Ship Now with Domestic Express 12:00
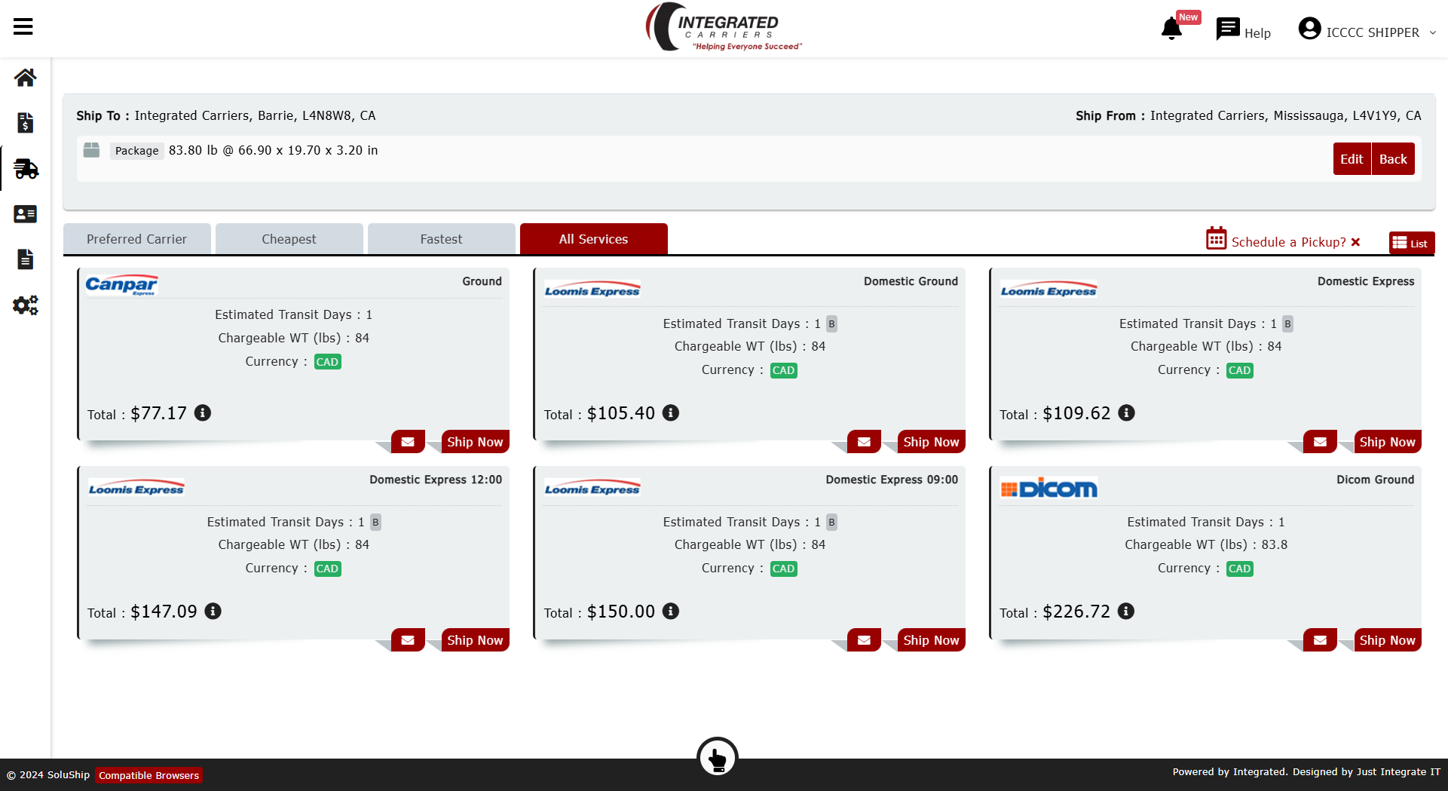Viewport: 1448px width, 791px height. pos(475,640)
